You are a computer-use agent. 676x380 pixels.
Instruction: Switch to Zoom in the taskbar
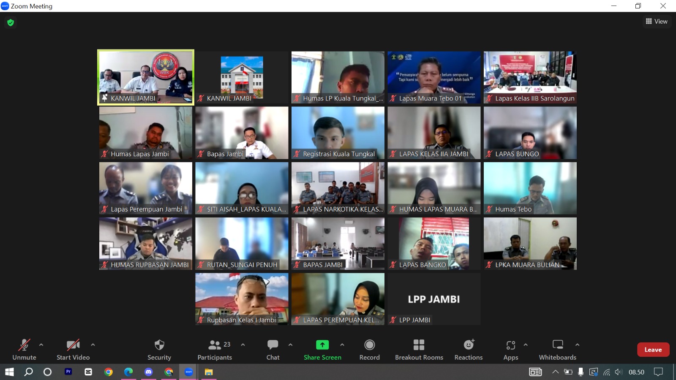pyautogui.click(x=189, y=372)
